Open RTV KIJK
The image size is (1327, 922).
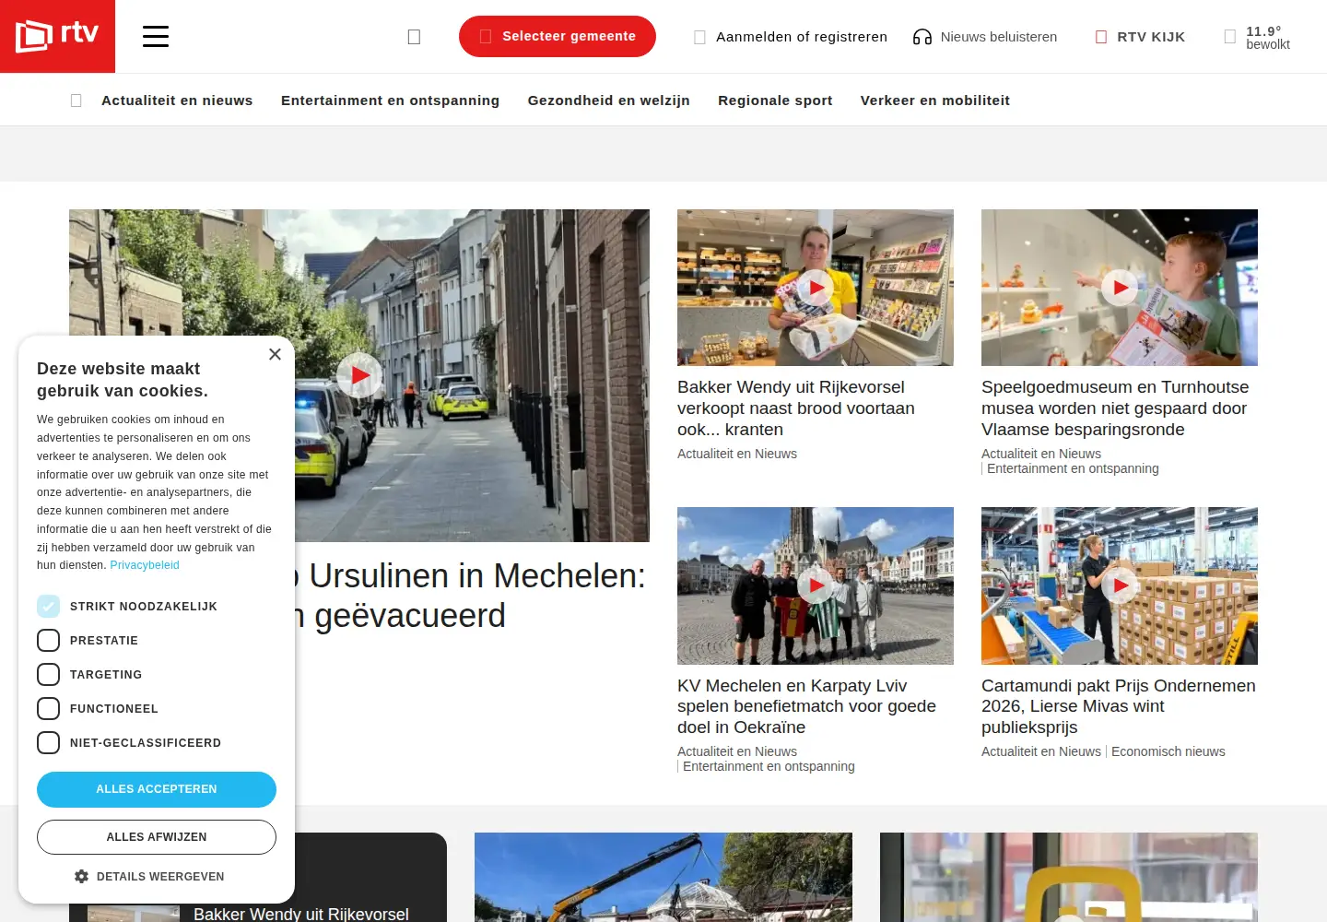tap(1140, 37)
